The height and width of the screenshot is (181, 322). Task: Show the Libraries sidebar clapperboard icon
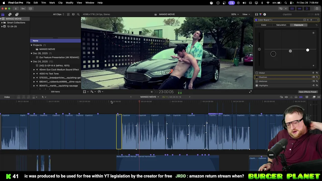pos(3,14)
